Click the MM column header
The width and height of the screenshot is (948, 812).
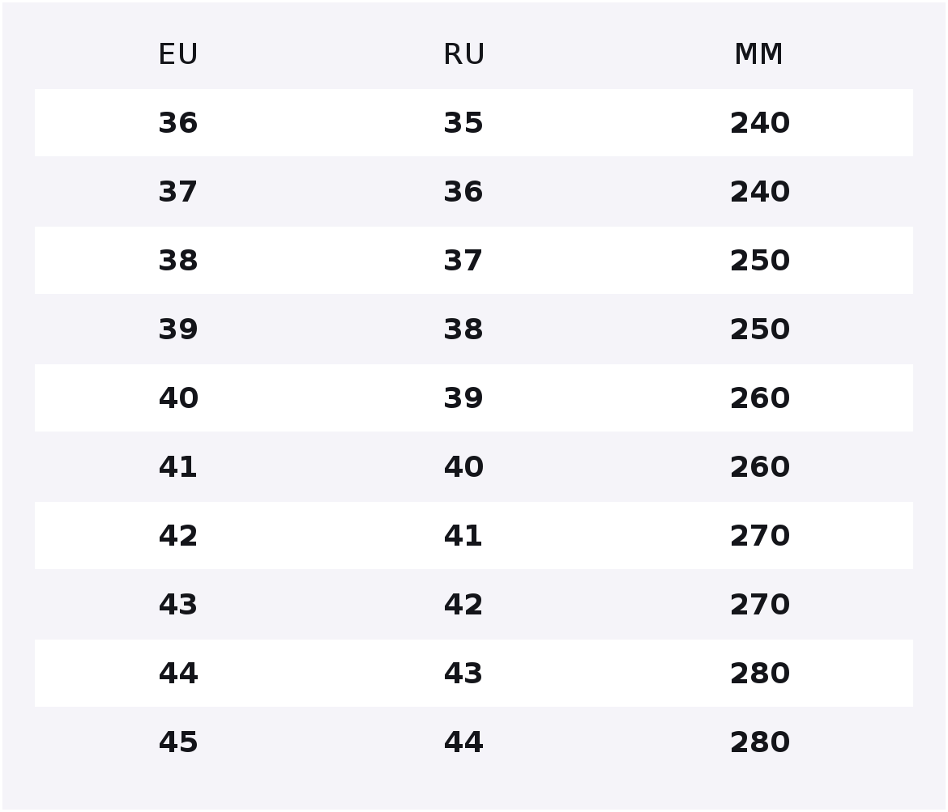[758, 54]
